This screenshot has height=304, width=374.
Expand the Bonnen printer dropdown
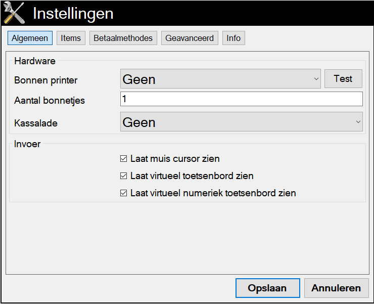[220, 79]
